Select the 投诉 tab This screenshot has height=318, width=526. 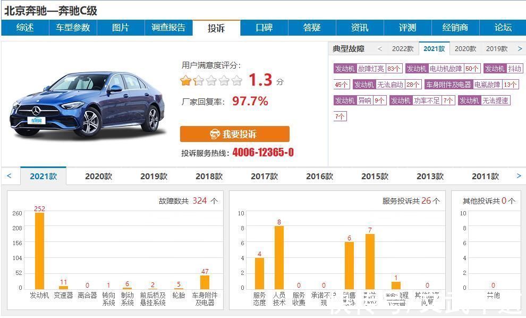tap(216, 28)
